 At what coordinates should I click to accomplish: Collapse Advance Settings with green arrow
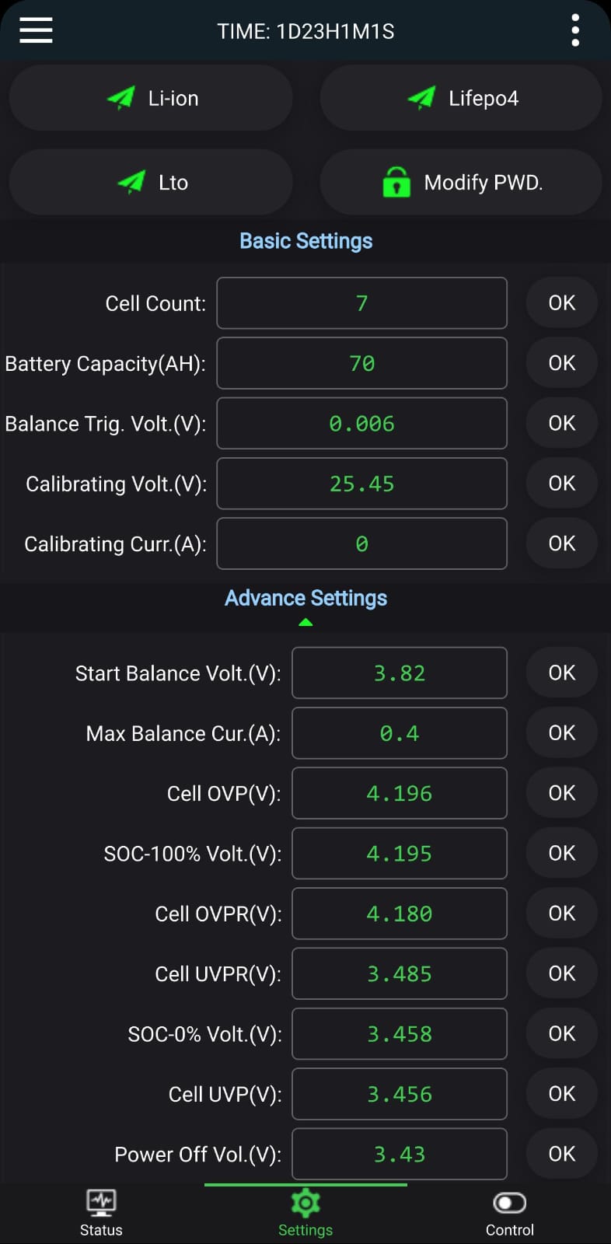point(305,622)
